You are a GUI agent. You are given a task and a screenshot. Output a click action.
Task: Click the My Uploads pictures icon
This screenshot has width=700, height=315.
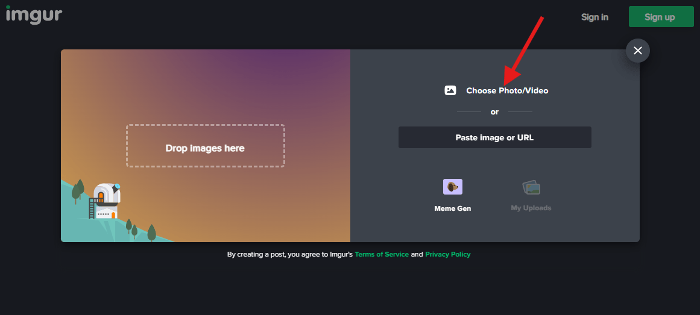tap(531, 187)
